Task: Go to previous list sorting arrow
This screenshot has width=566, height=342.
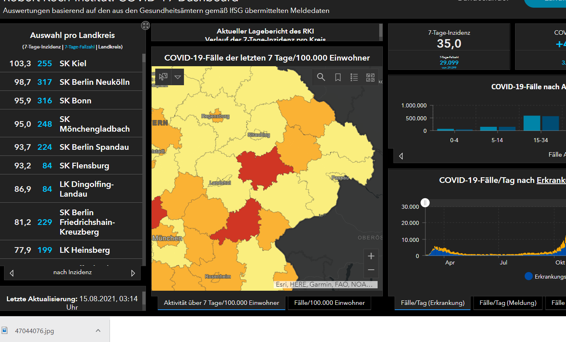Action: [11, 273]
